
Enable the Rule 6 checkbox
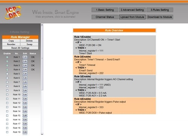7,78
